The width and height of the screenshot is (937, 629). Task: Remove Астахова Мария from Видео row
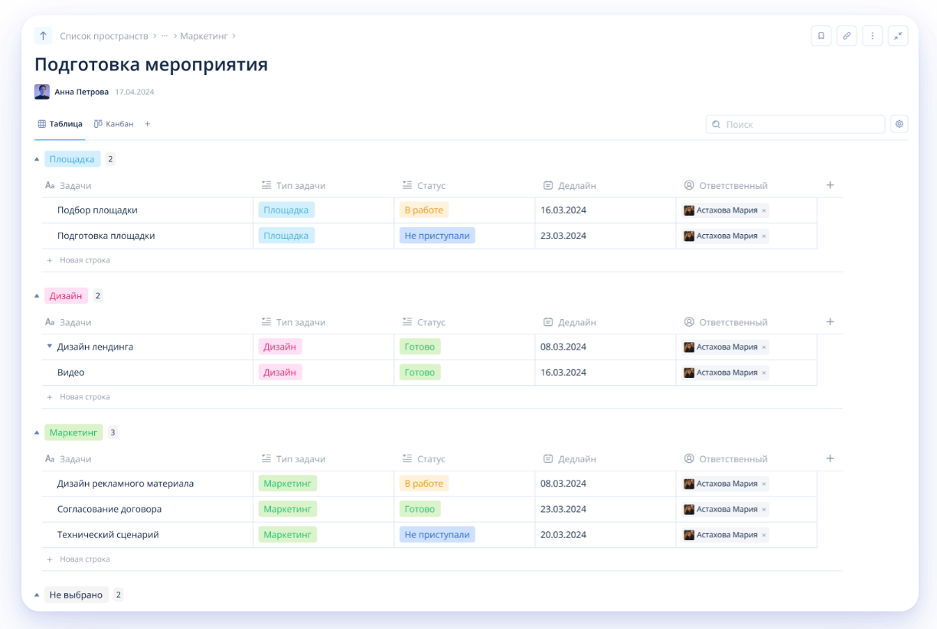(764, 373)
